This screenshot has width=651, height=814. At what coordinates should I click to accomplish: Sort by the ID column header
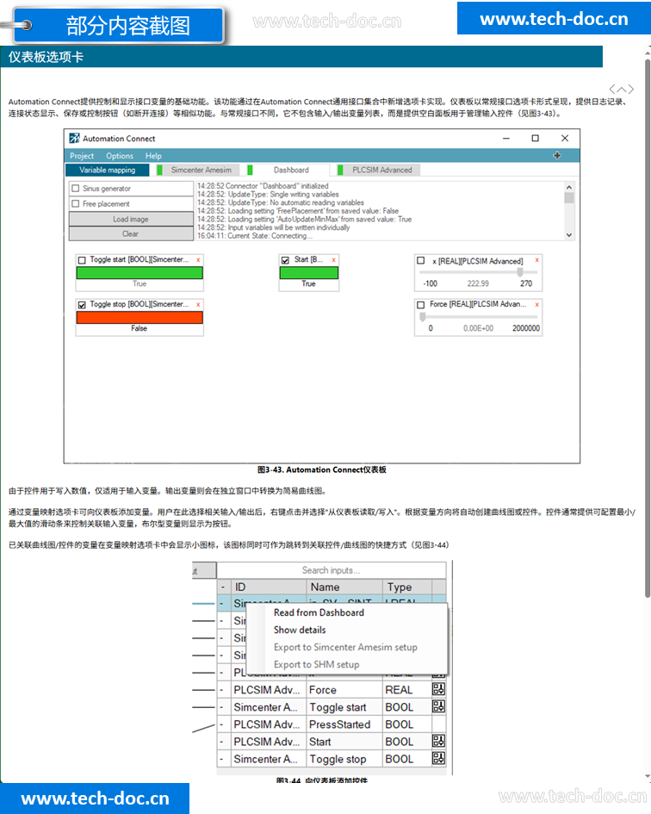point(269,587)
